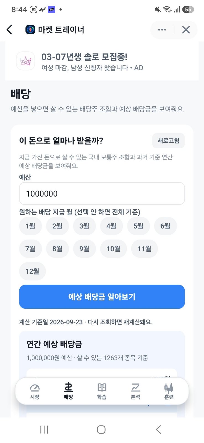Open the three-dots more options menu
204x443 pixels.
(x=162, y=30)
